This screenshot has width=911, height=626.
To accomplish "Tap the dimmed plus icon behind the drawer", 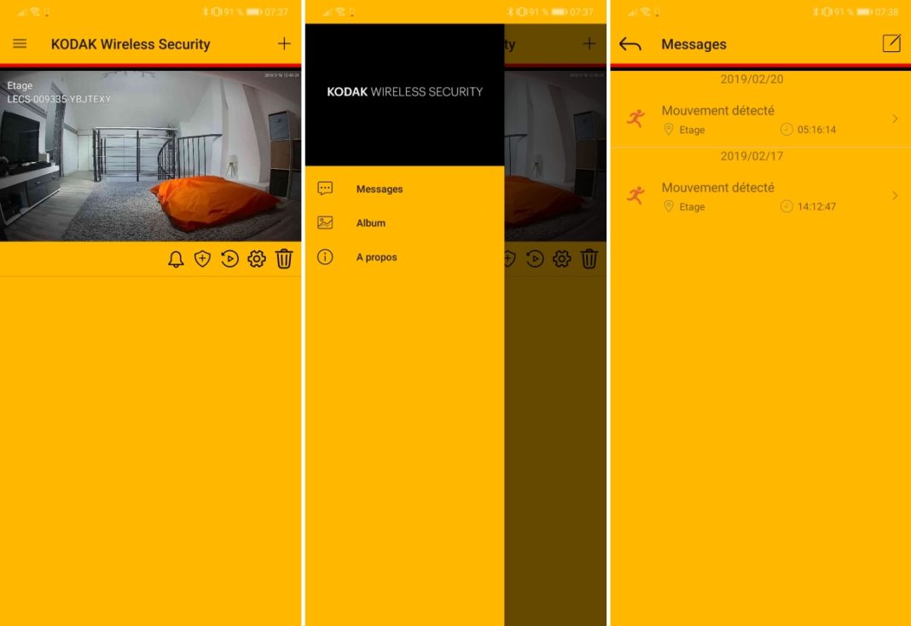I will [589, 43].
